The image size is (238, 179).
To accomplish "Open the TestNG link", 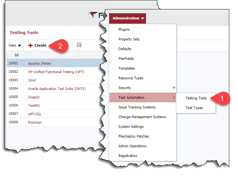I will click(34, 106).
